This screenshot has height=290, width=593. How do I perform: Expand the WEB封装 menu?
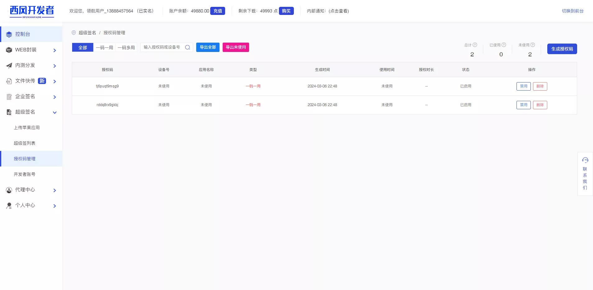[55, 50]
